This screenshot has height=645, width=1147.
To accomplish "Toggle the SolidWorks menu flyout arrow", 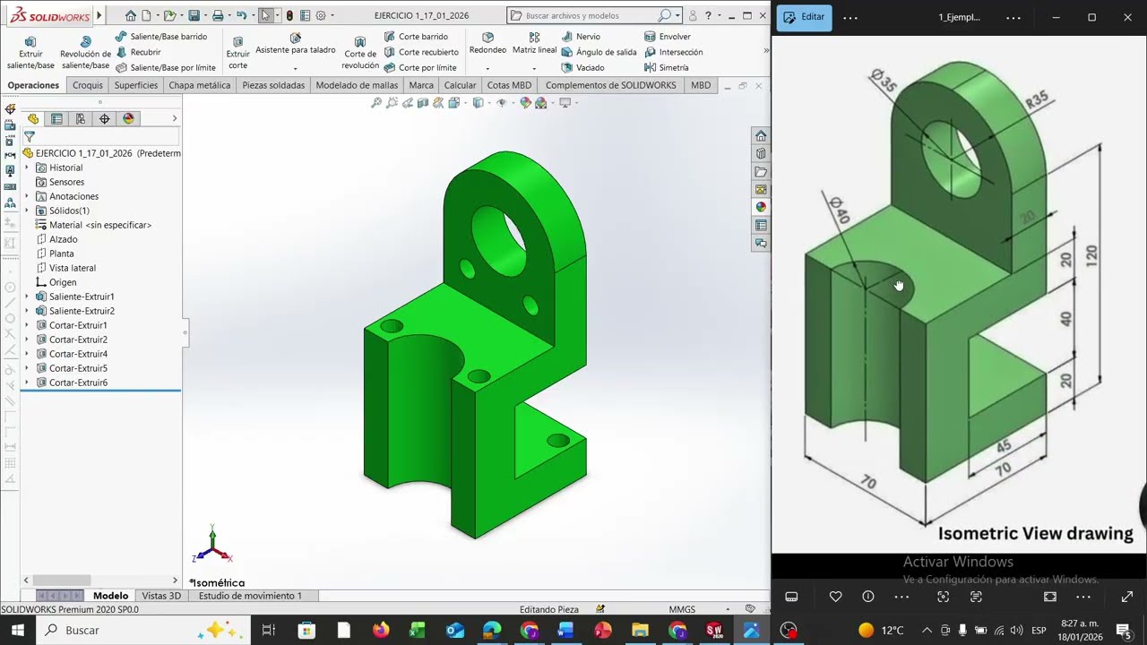I will 99,15.
